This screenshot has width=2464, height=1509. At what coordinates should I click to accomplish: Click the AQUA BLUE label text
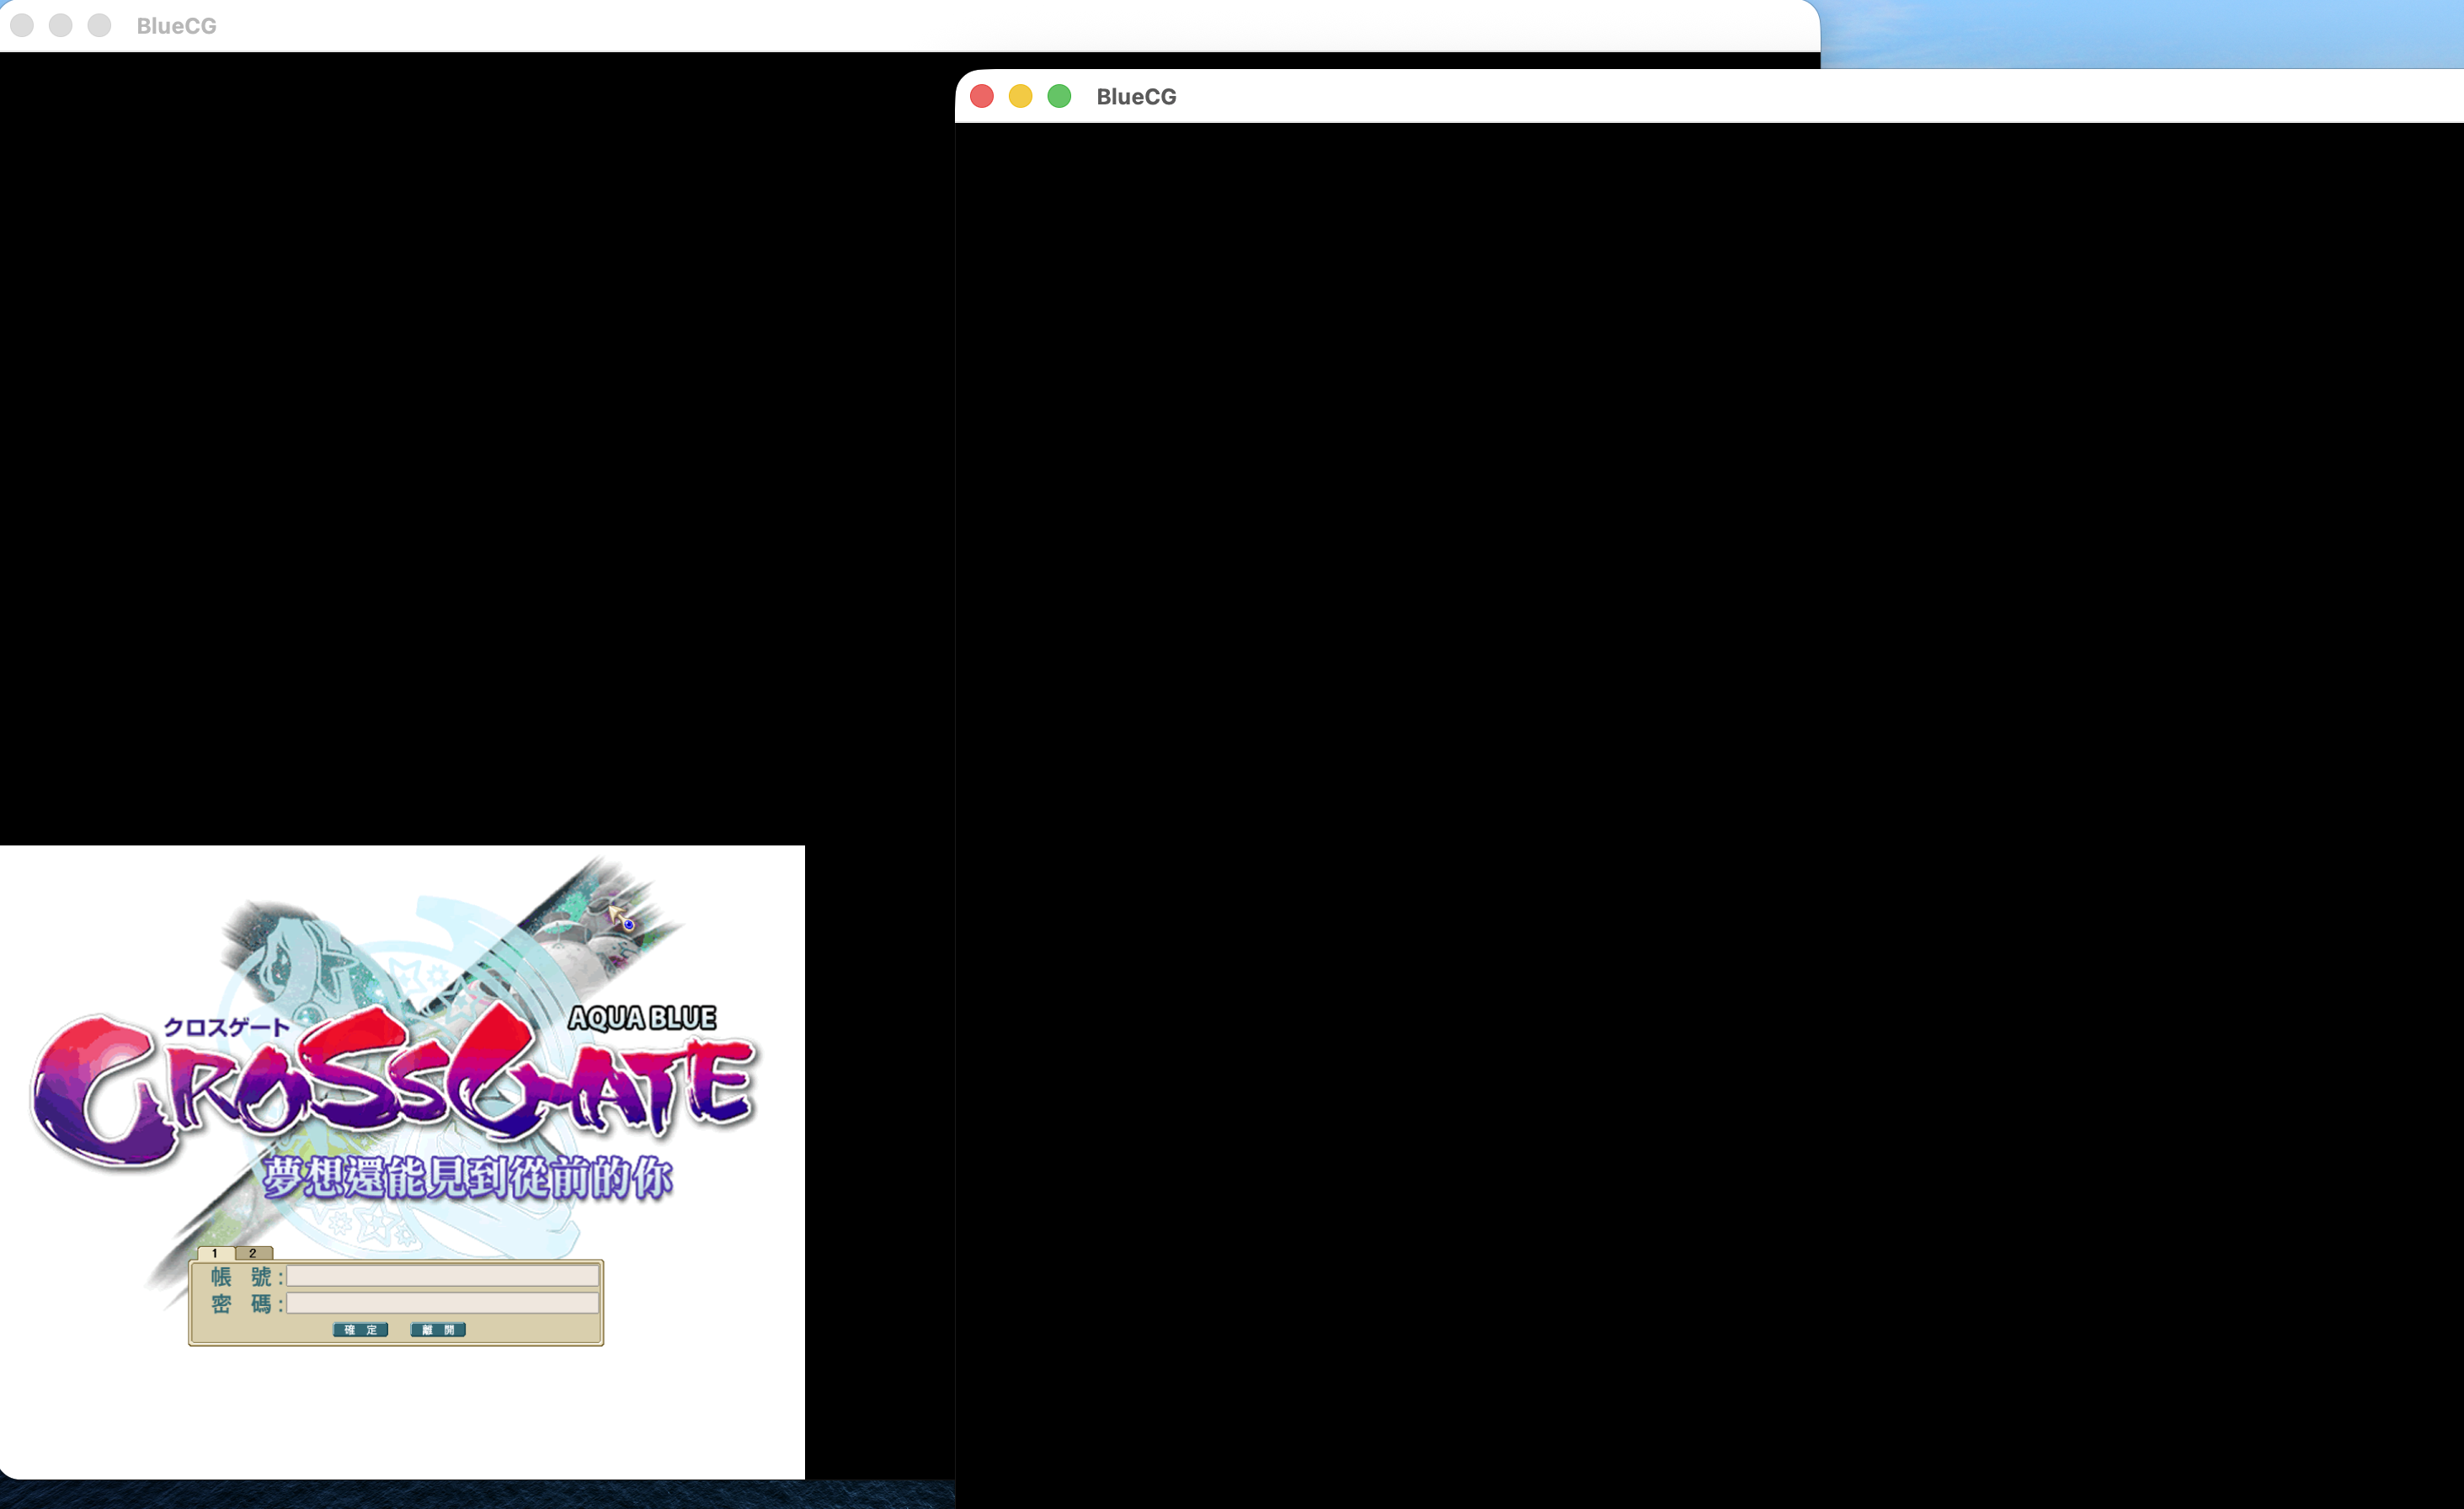click(x=642, y=1018)
